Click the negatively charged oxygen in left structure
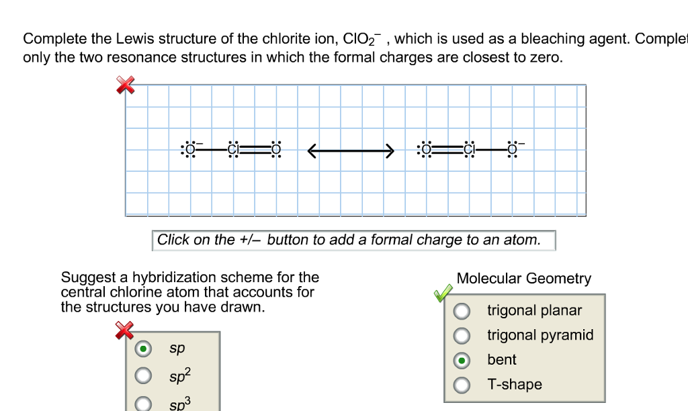Screen dimensions: 688x411 [189, 149]
